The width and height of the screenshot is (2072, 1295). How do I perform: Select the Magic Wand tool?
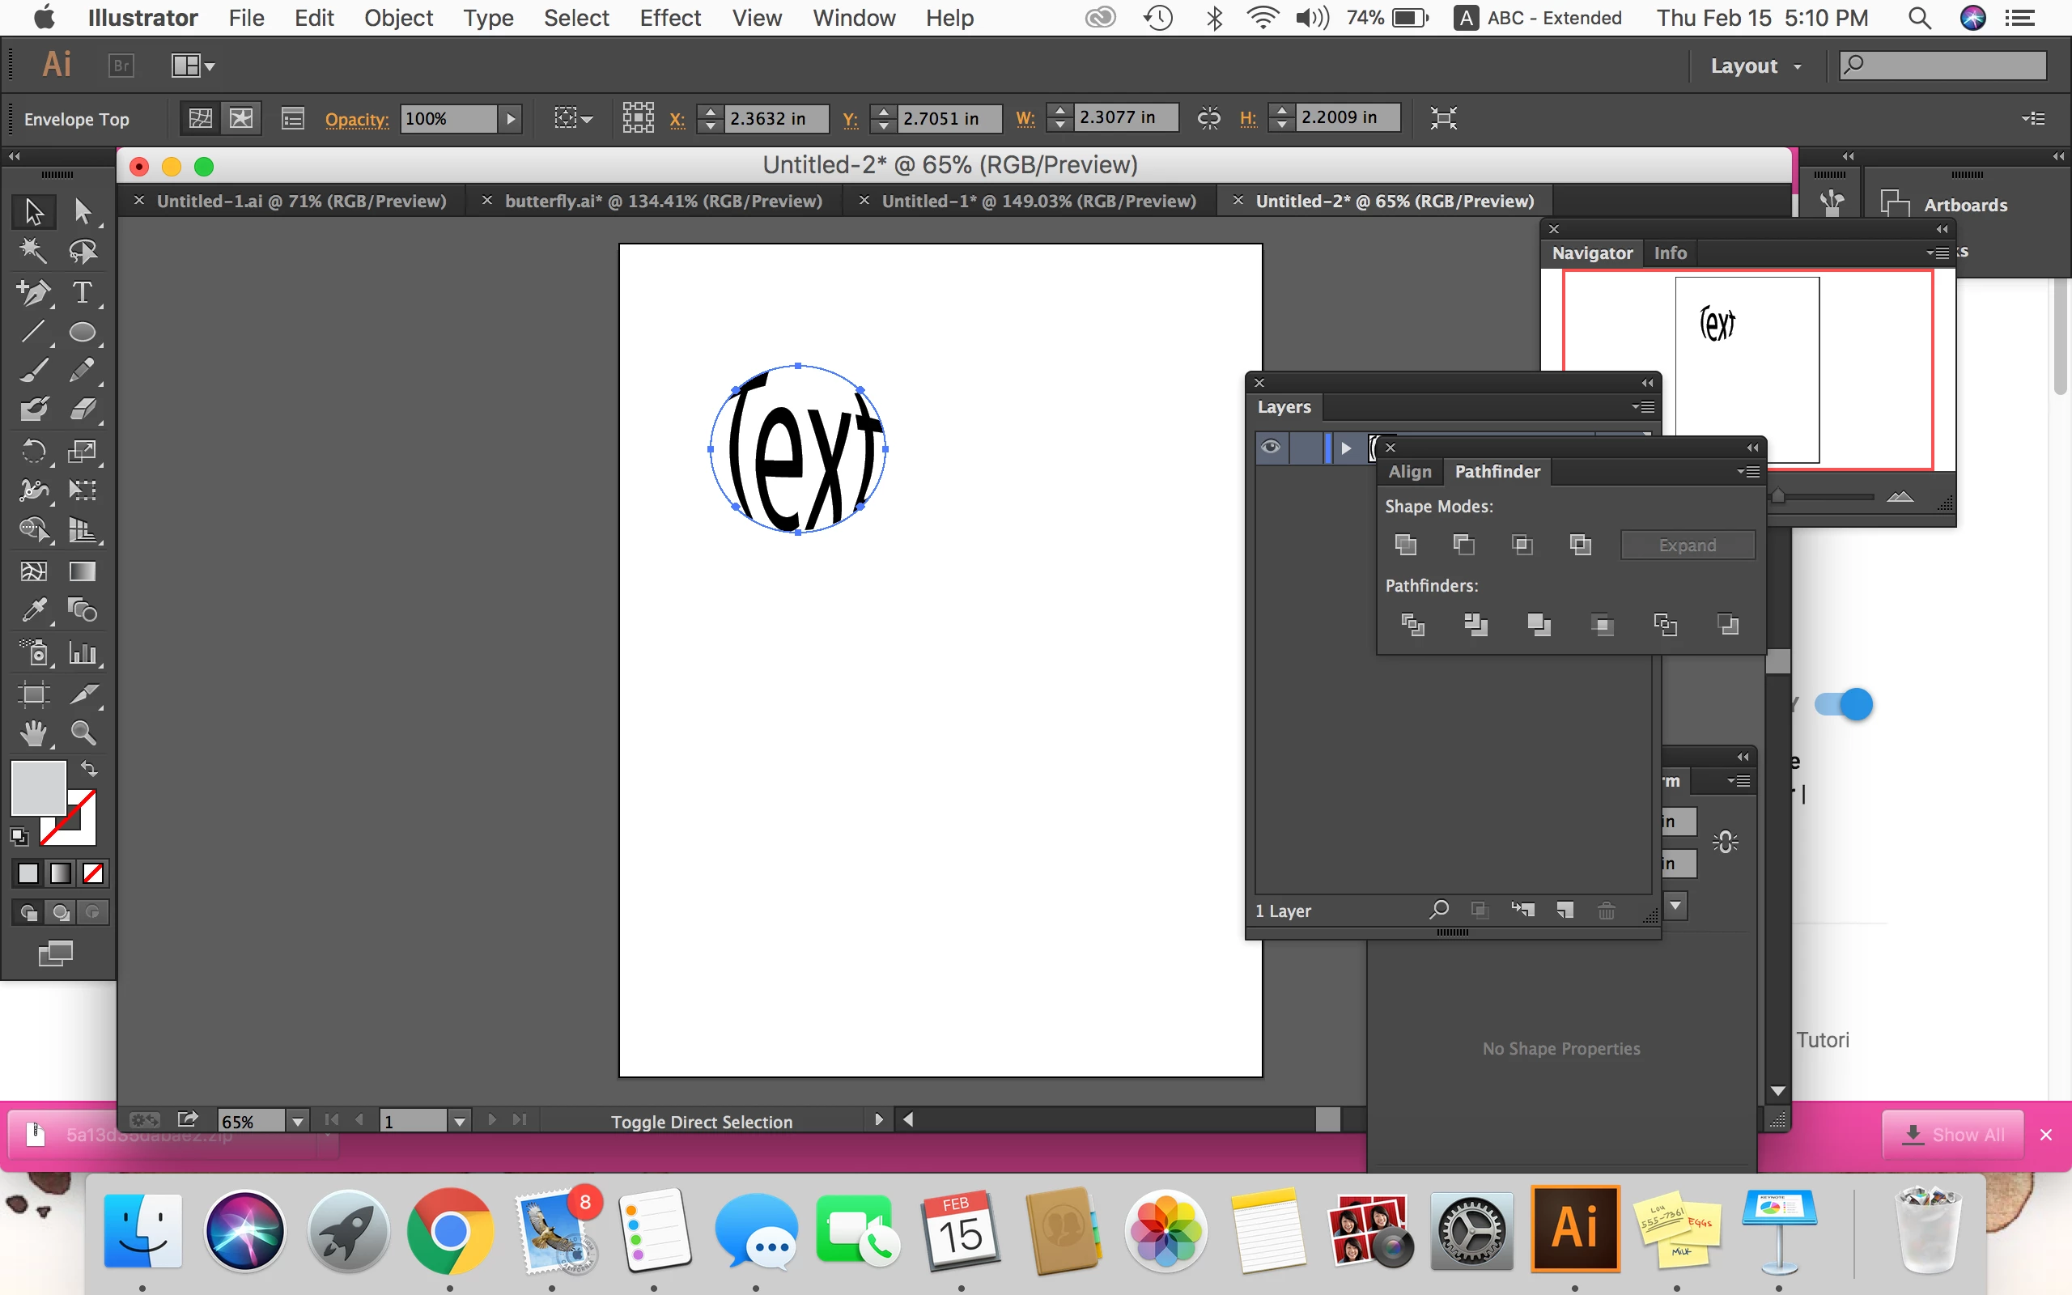pyautogui.click(x=33, y=251)
